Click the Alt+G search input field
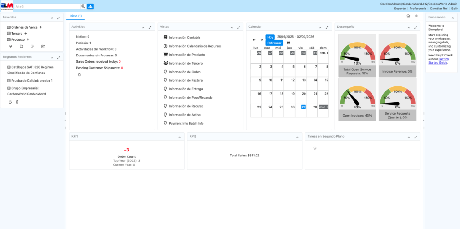 click(47, 7)
